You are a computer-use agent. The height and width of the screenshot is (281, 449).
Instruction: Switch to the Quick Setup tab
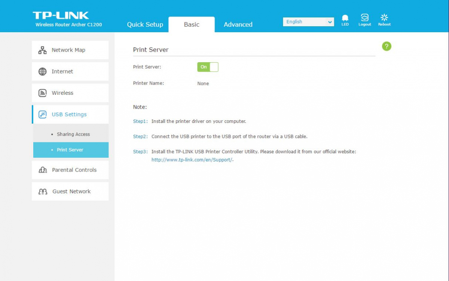pos(145,24)
